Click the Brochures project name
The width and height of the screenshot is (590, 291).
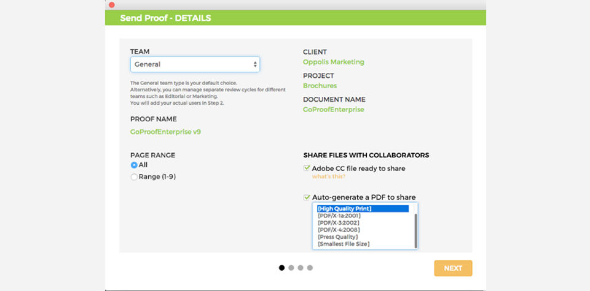(320, 86)
